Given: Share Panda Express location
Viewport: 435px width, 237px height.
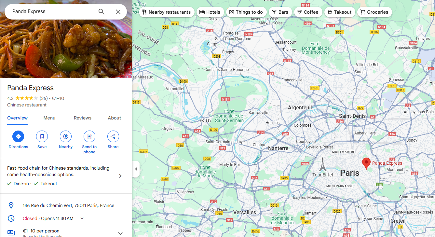Looking at the screenshot, I should (x=113, y=140).
